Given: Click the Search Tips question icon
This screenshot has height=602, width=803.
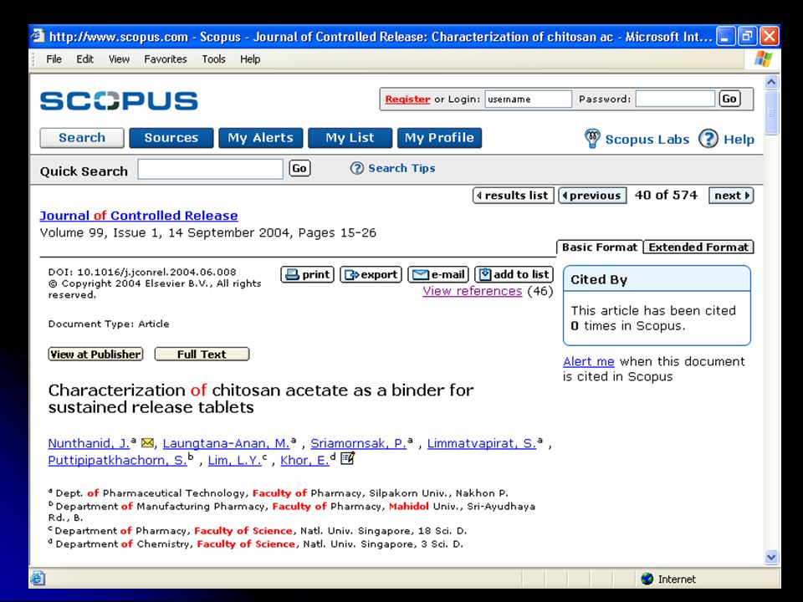Looking at the screenshot, I should [x=357, y=168].
